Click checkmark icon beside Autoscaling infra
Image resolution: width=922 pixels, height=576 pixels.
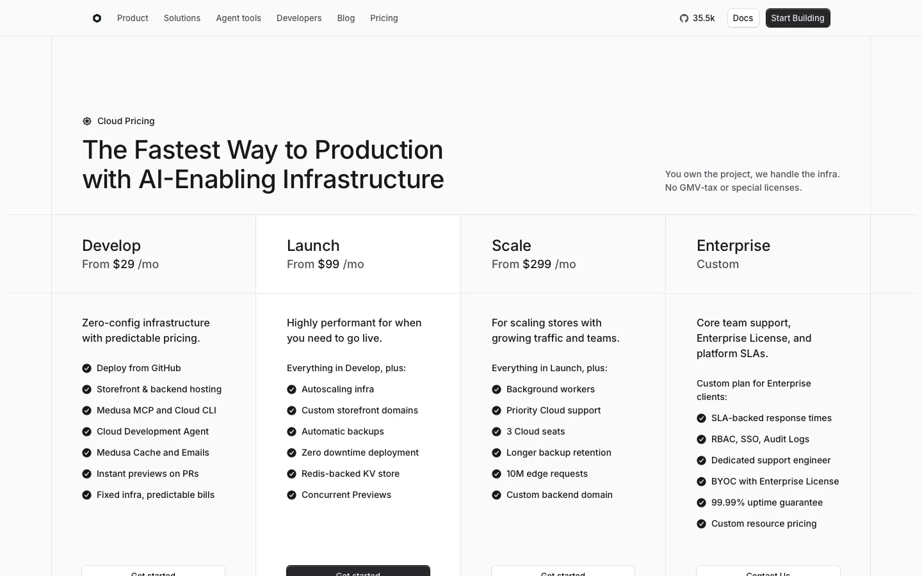pyautogui.click(x=291, y=389)
